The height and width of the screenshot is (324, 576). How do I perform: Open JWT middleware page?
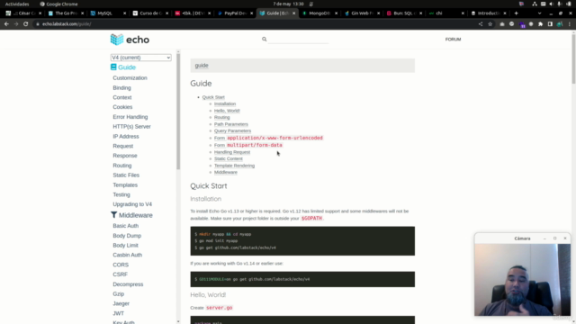118,313
